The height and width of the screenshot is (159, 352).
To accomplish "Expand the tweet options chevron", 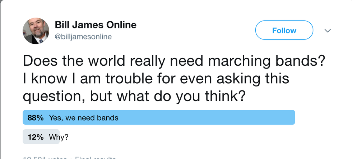I will pyautogui.click(x=327, y=31).
